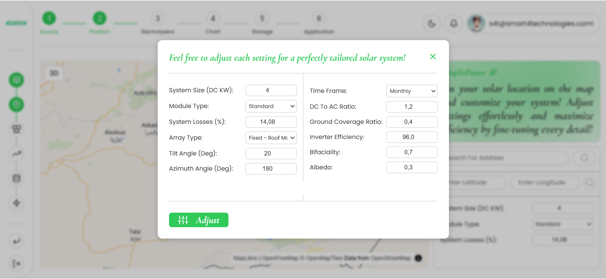This screenshot has width=606, height=279.
Task: Open the notifications bell icon
Action: tap(454, 23)
